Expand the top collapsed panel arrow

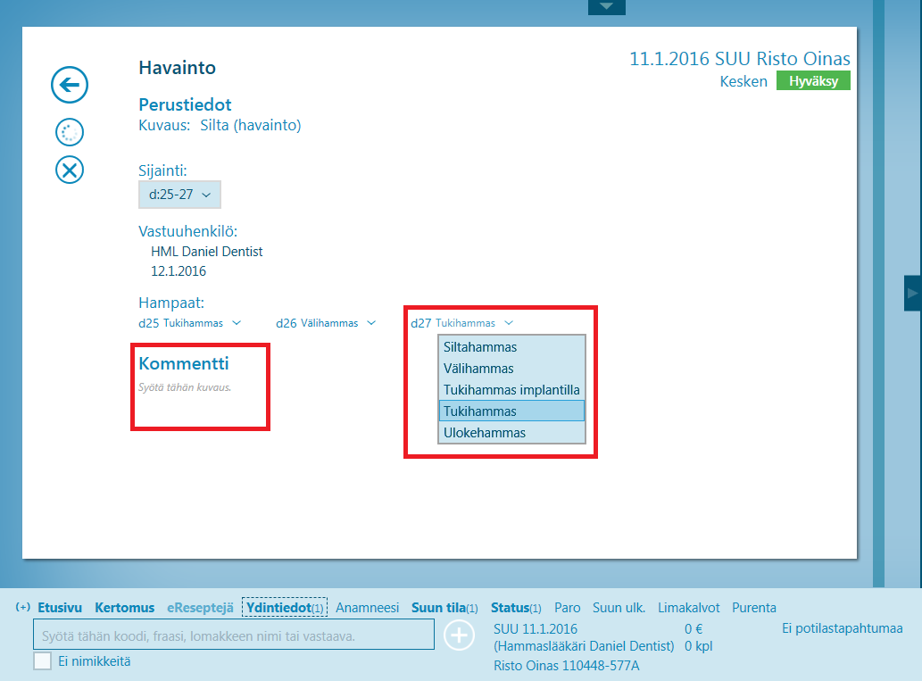[x=607, y=7]
